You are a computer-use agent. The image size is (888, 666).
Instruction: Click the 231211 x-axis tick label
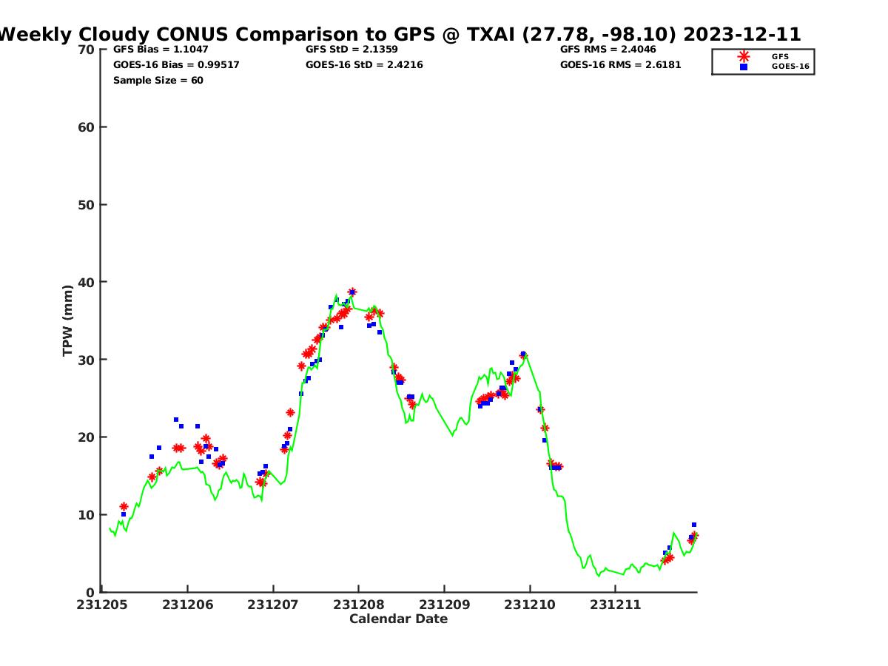tap(615, 605)
